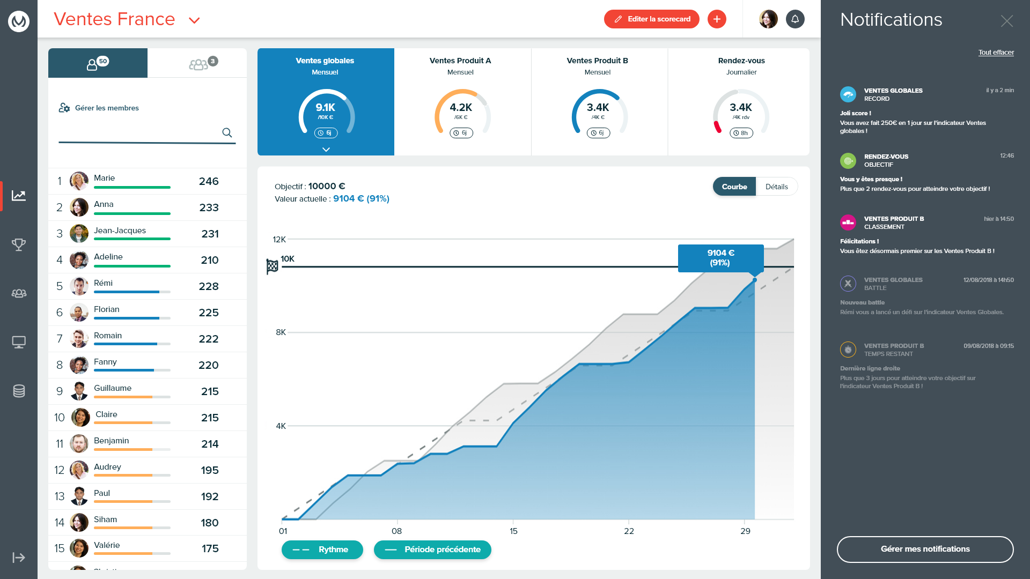Expand the Ventes globales scorecard dropdown
The width and height of the screenshot is (1030, 579).
pyautogui.click(x=326, y=149)
